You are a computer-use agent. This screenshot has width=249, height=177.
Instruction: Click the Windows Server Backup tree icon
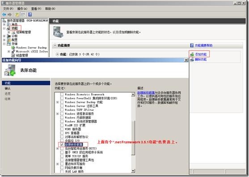tap(13, 48)
